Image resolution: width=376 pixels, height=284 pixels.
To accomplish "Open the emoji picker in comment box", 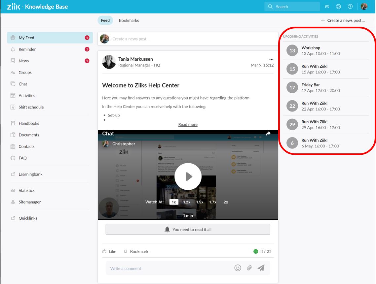I will (238, 268).
